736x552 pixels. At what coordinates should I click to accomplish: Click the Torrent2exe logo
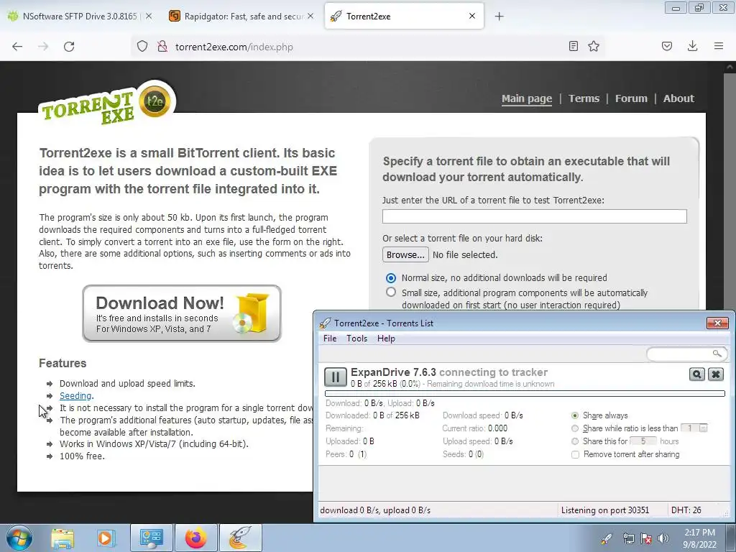107,104
